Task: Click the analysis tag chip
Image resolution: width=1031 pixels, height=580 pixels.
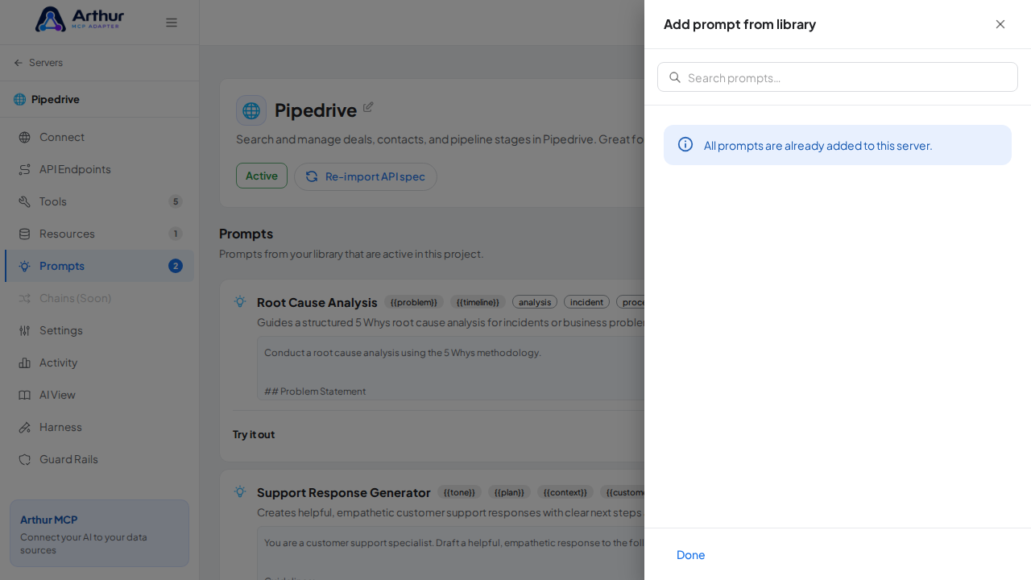Action: pos(535,302)
